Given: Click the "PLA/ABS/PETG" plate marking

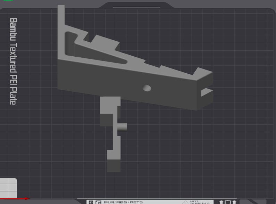Looking at the screenshot, I should 123,202.
